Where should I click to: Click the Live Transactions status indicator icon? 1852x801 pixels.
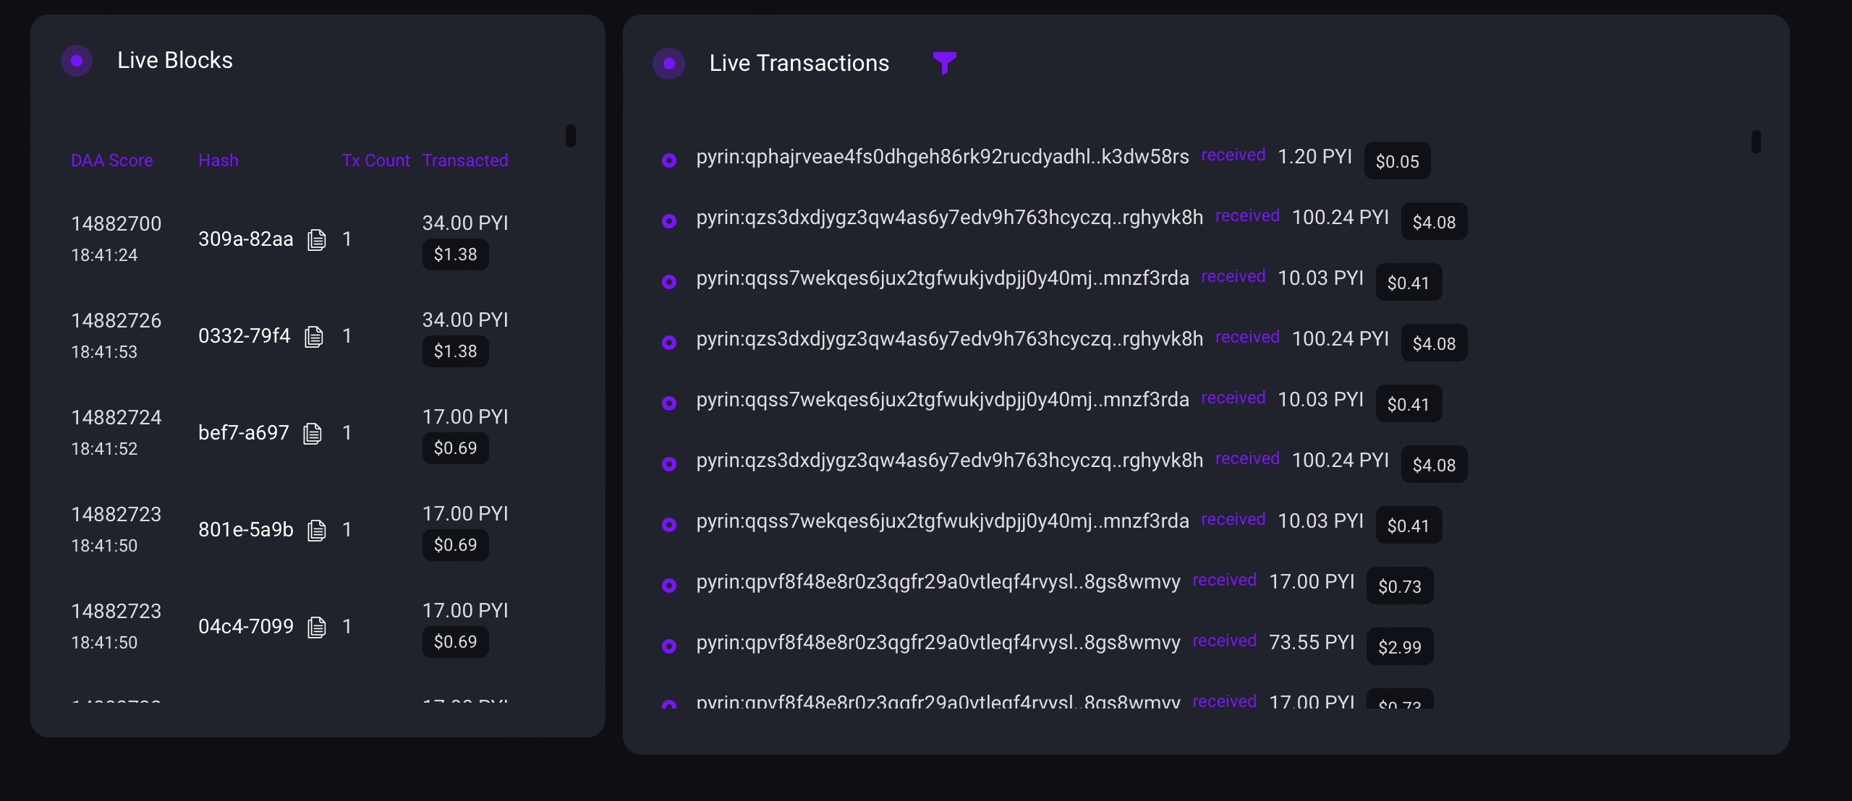coord(669,64)
